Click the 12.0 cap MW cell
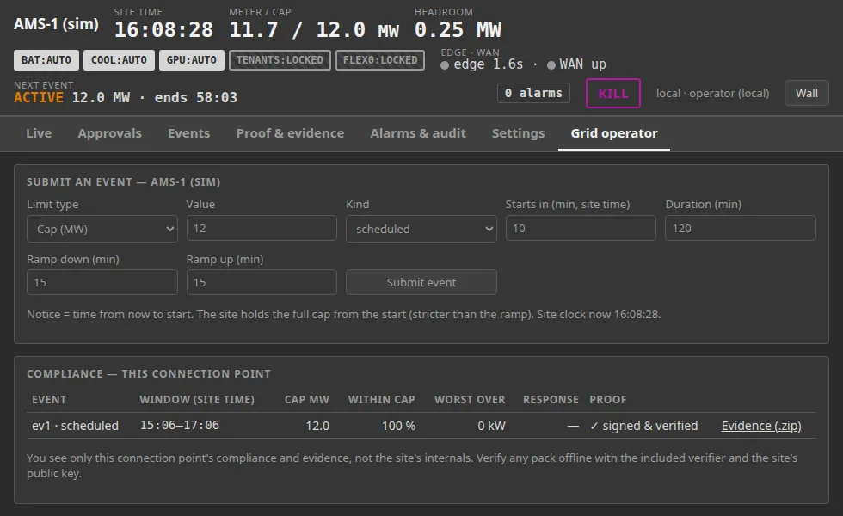 [x=317, y=426]
